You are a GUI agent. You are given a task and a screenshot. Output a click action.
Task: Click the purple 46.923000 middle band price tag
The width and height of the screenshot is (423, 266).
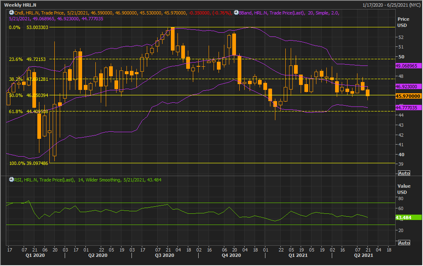pyautogui.click(x=408, y=87)
